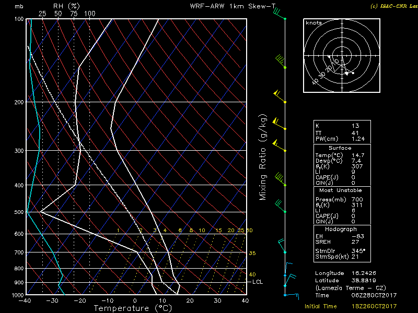Click the 'Surface' section heading
The image size is (418, 313).
340,148
